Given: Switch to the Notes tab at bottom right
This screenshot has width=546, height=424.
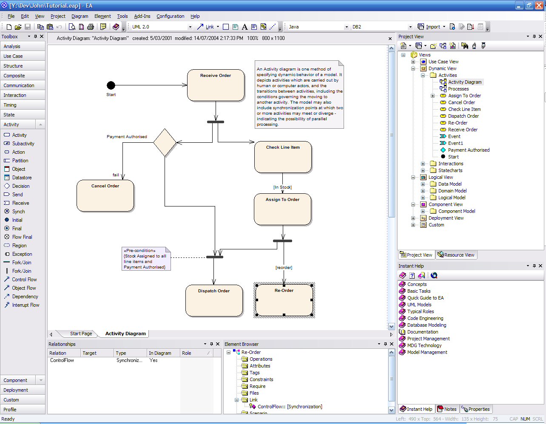Looking at the screenshot, I should [447, 409].
